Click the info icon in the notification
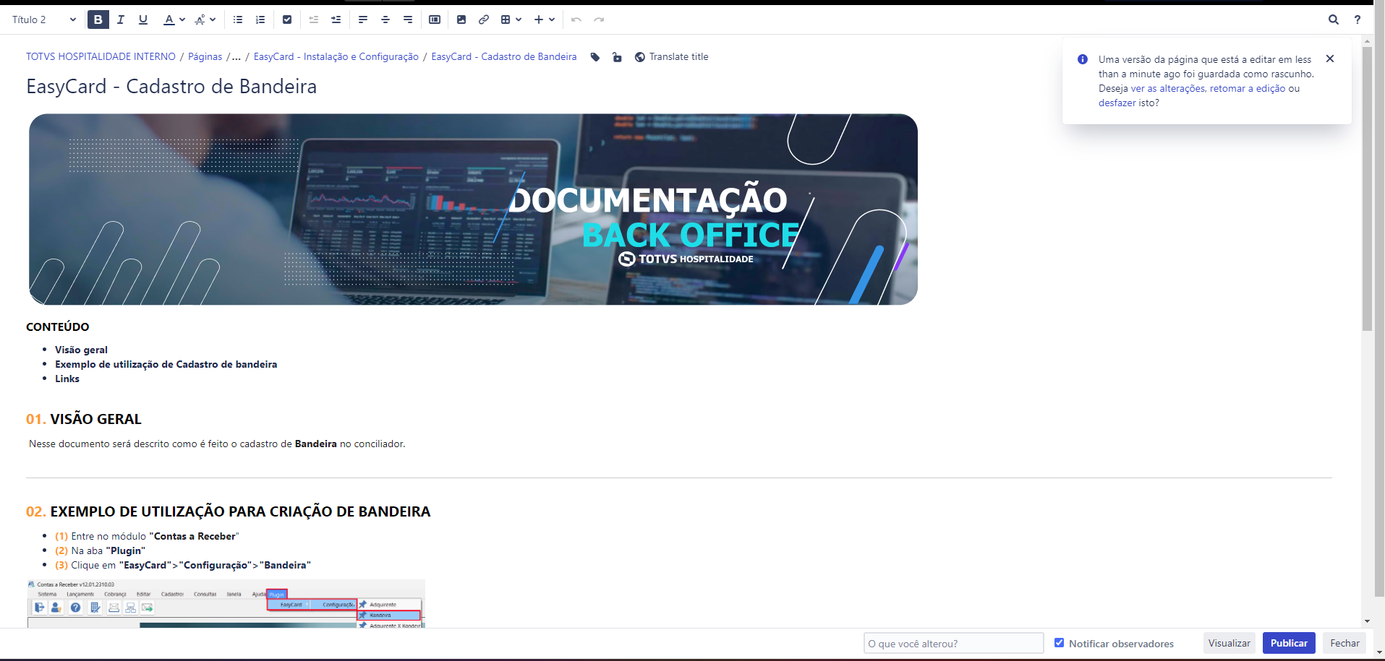The image size is (1385, 661). tap(1083, 59)
